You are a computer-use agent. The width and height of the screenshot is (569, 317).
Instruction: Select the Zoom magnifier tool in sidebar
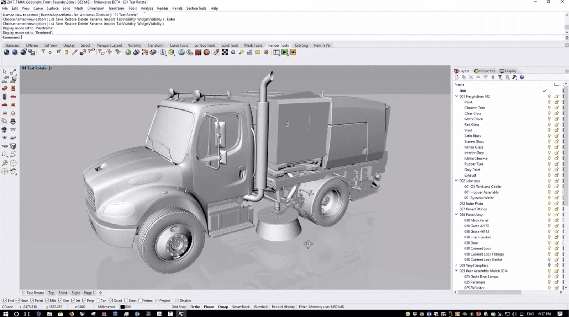click(x=5, y=155)
